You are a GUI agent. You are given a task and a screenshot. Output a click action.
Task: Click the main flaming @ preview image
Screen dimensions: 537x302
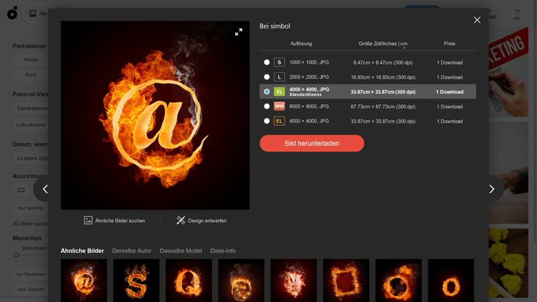coord(155,115)
